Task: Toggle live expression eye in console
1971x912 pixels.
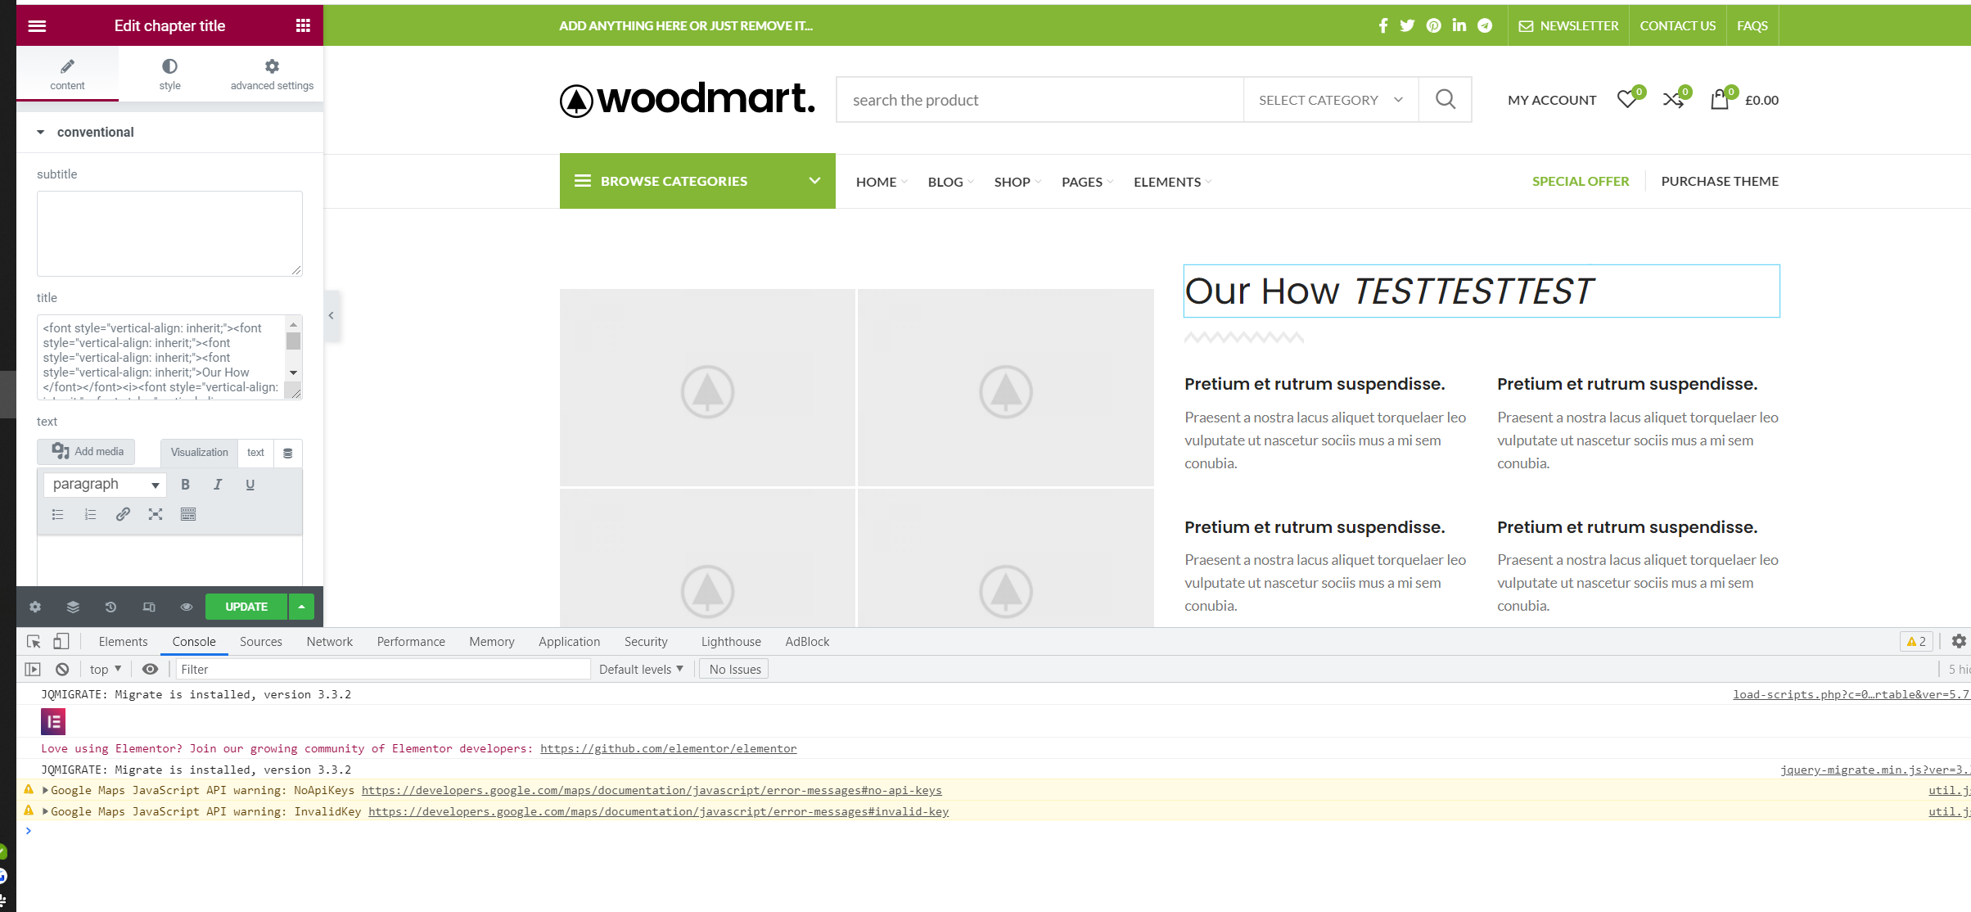Action: (150, 669)
